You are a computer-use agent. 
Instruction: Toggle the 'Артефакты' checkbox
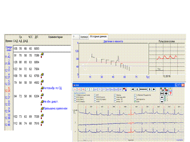(x=135, y=99)
